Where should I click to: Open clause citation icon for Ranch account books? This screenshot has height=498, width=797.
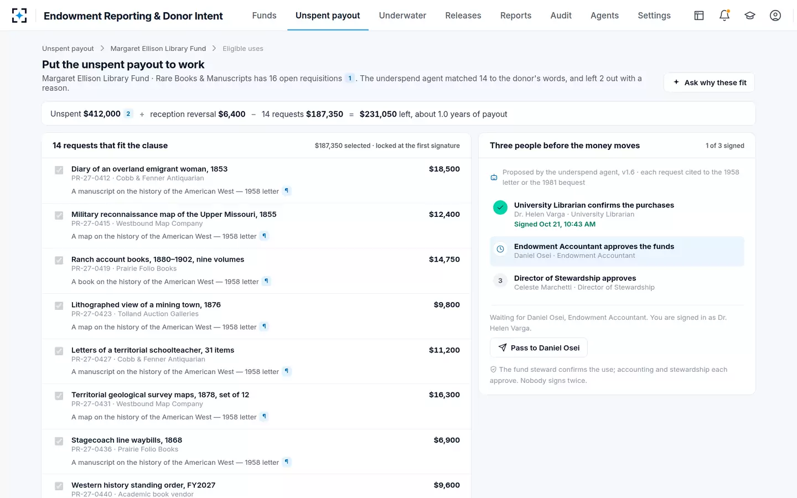tap(267, 281)
